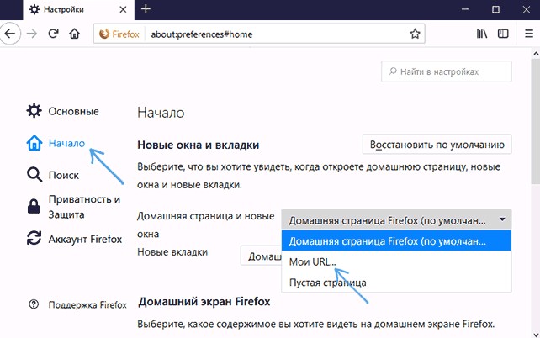Click the Поиск magnifier icon in sidebar

click(x=34, y=175)
